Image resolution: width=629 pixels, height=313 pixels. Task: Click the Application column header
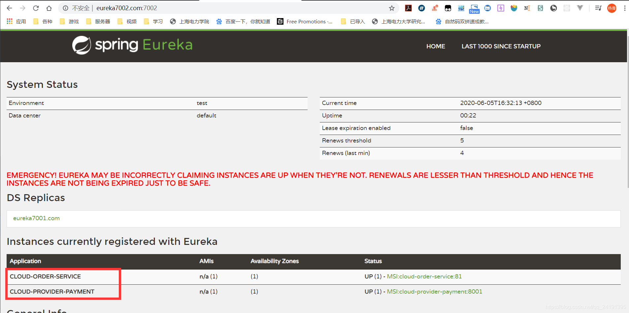pos(25,261)
